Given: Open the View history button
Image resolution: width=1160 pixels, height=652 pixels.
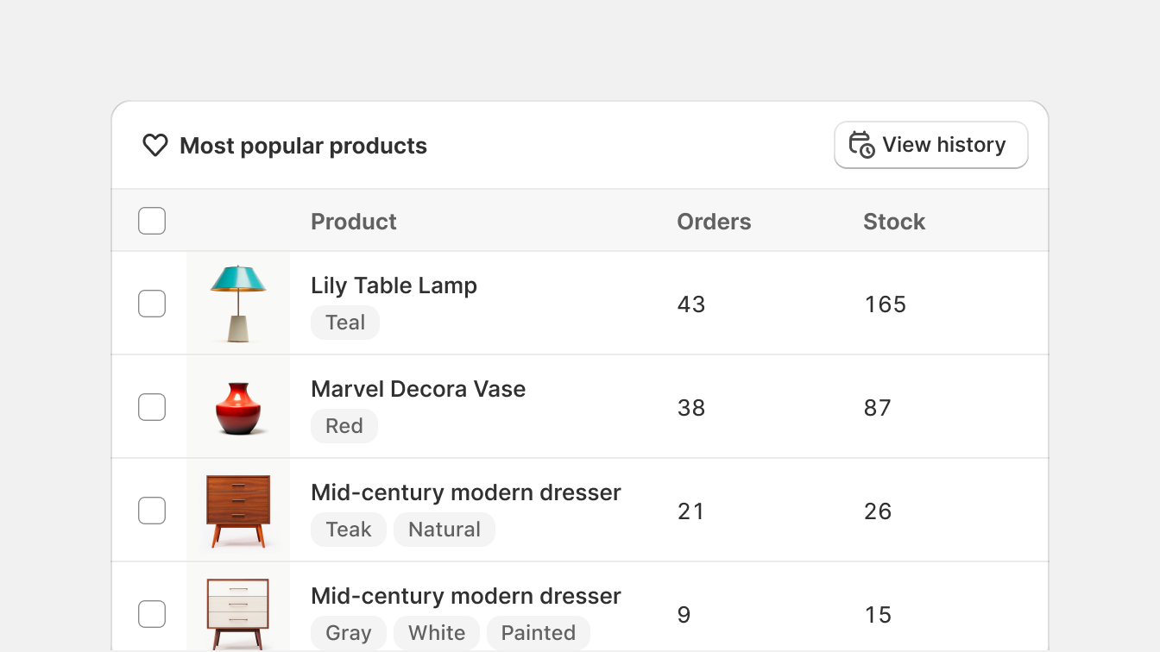Looking at the screenshot, I should 931,145.
